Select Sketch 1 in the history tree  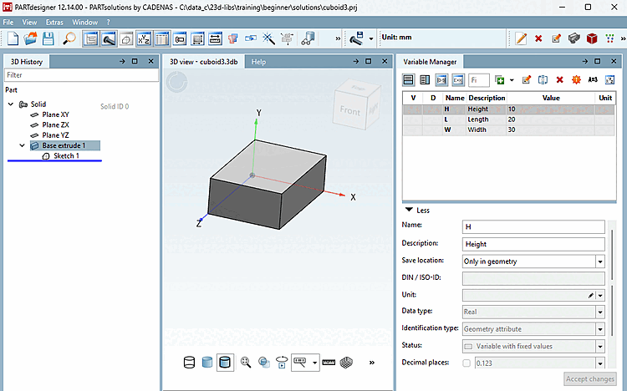[66, 156]
